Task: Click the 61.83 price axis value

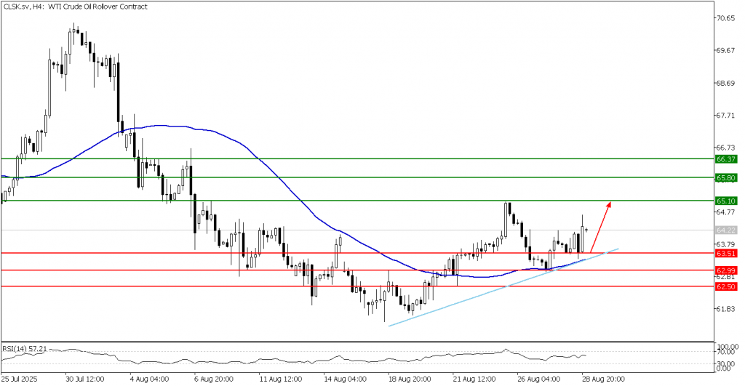Action: tap(726, 309)
